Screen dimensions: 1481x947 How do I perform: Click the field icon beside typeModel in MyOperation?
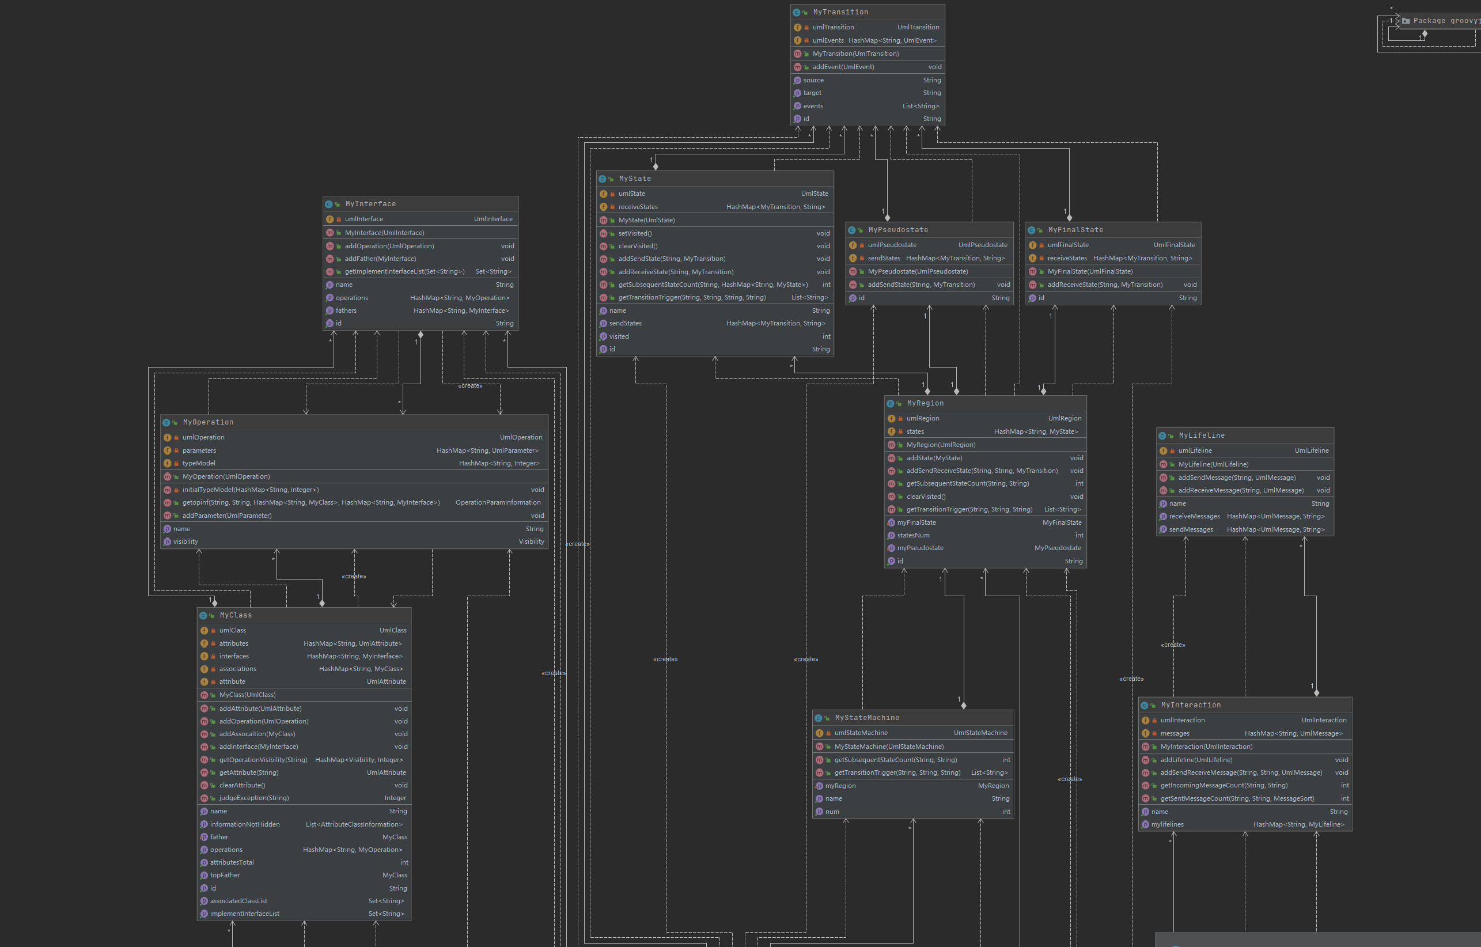(x=167, y=464)
